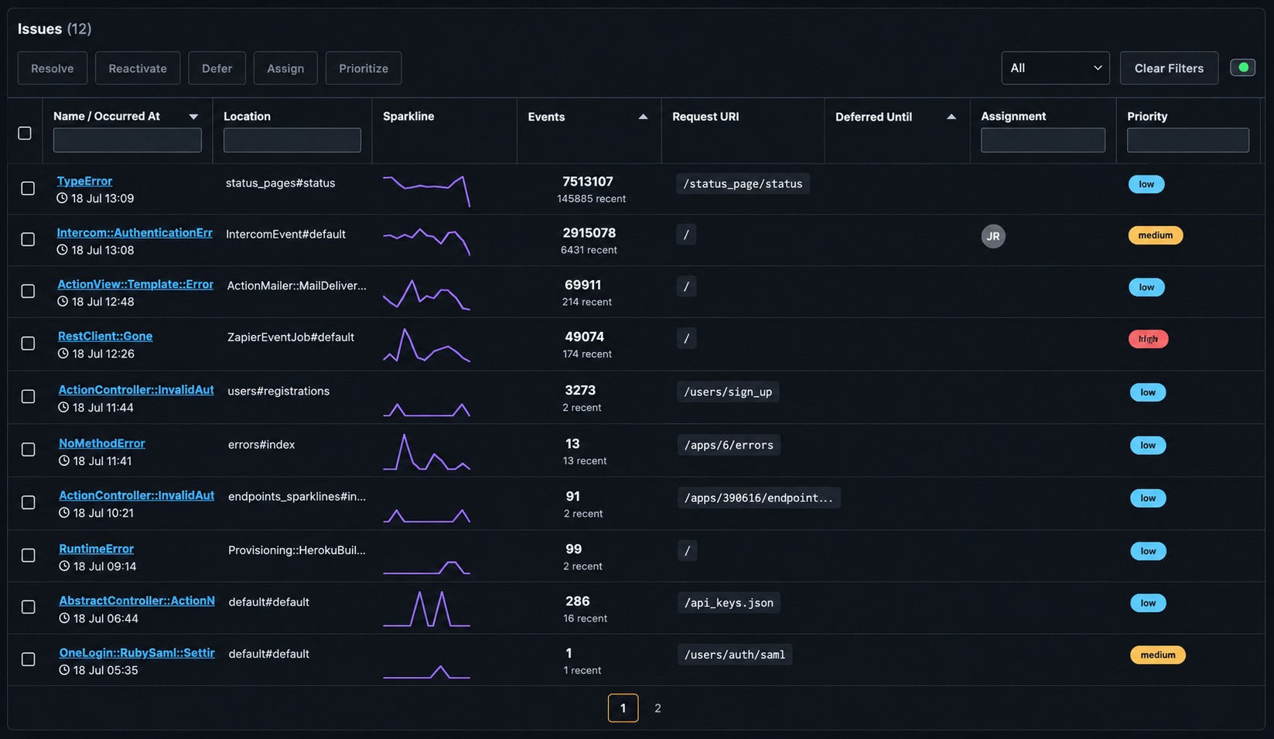Click the Resolve button
Image resolution: width=1274 pixels, height=739 pixels.
[53, 68]
